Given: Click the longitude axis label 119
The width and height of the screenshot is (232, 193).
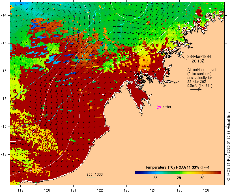Looking at the screenshot, I should (20, 190).
